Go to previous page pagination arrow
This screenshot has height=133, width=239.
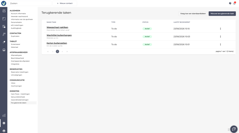click(53, 51)
